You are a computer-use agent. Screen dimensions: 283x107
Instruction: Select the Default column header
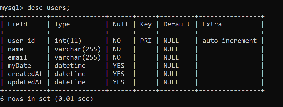[177, 24]
